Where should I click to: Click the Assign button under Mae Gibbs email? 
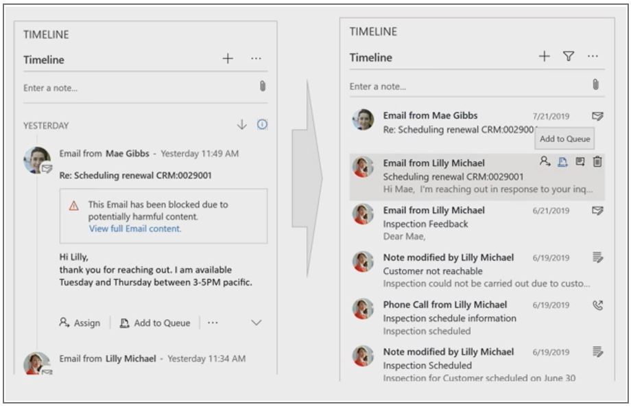pos(80,323)
